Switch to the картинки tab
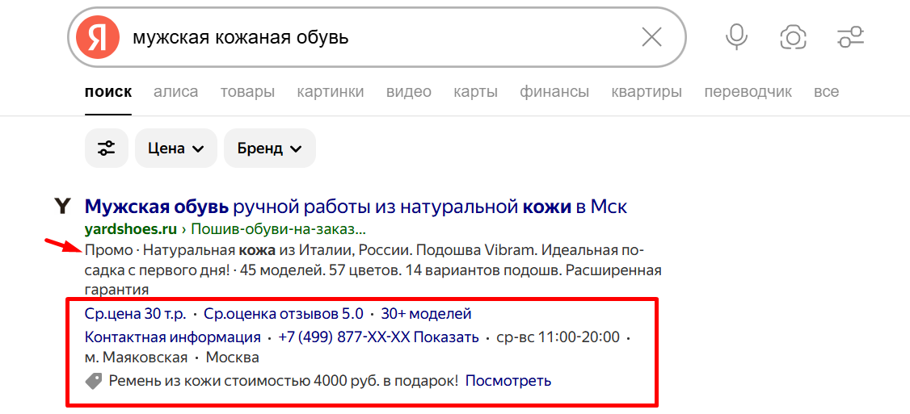 coord(330,91)
